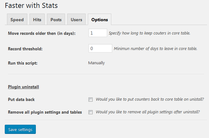Click the Minimun number of days description text
Screen dimensions: 209x138
click(155, 48)
